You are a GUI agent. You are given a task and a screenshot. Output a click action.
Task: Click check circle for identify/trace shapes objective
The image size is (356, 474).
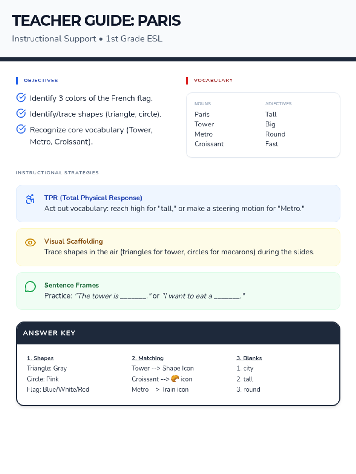pyautogui.click(x=21, y=113)
